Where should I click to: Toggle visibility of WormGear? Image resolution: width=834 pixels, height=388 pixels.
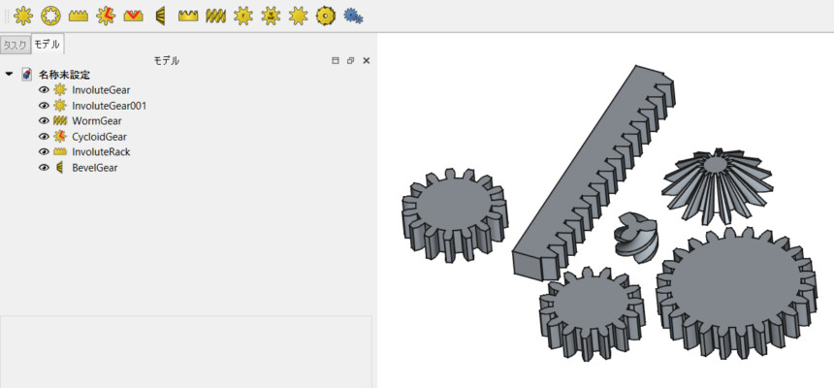click(x=45, y=121)
